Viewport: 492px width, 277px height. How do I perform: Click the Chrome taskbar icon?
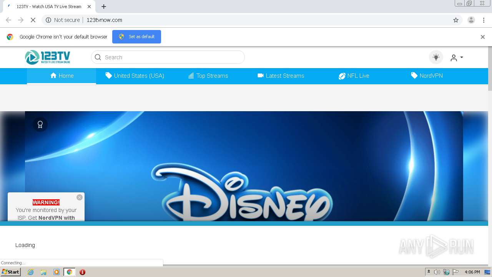70,272
